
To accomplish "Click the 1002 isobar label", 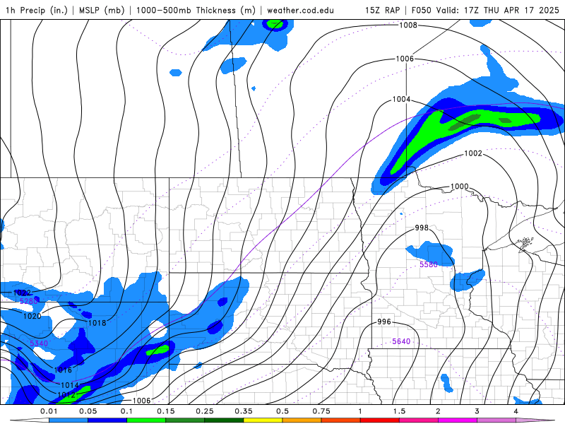I will 472,153.
